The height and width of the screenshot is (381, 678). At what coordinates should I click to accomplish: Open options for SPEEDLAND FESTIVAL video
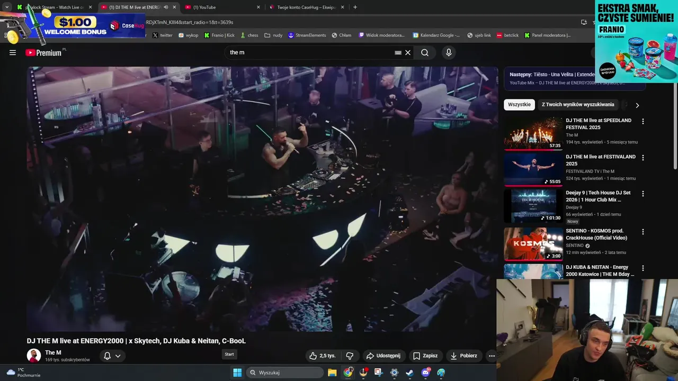(x=643, y=121)
